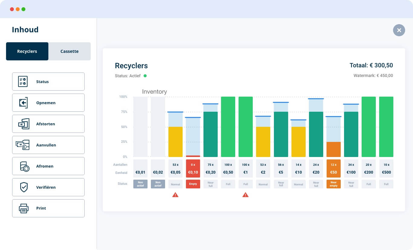Screen dimensions: 413x250
Task: Click the Afromen skim icon
Action: point(24,166)
